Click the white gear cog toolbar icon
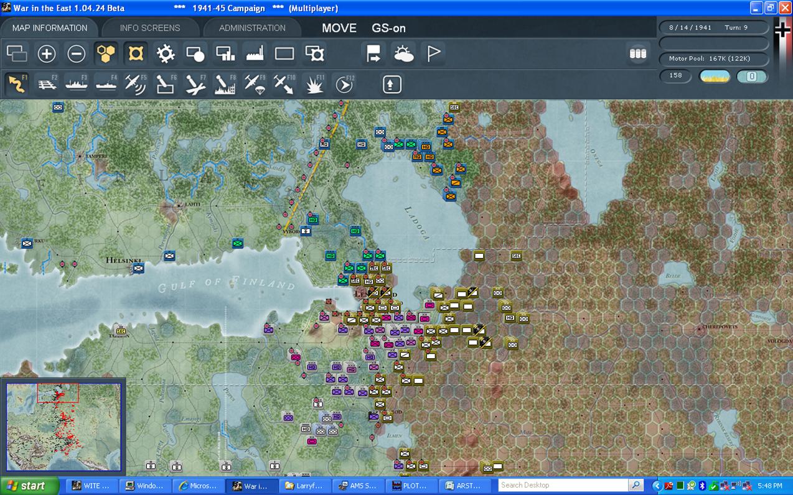 (x=166, y=54)
